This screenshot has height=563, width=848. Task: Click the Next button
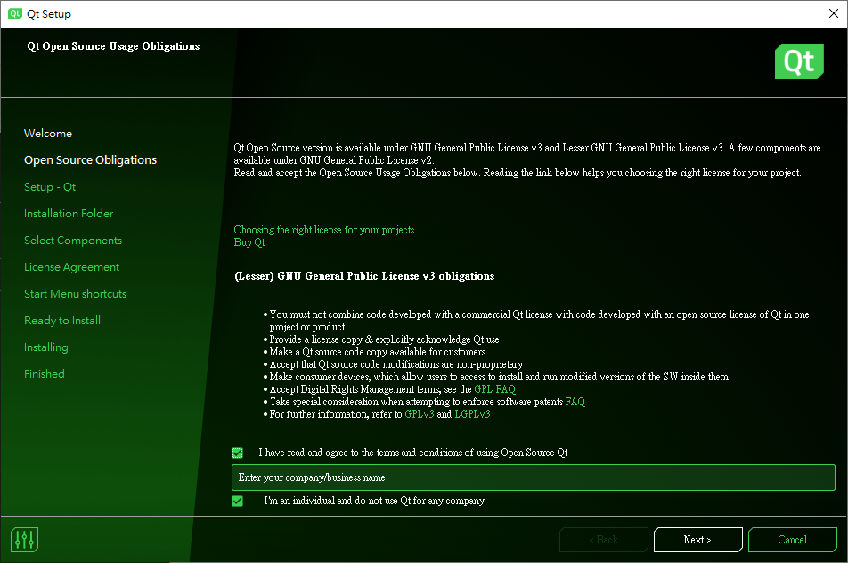(697, 540)
